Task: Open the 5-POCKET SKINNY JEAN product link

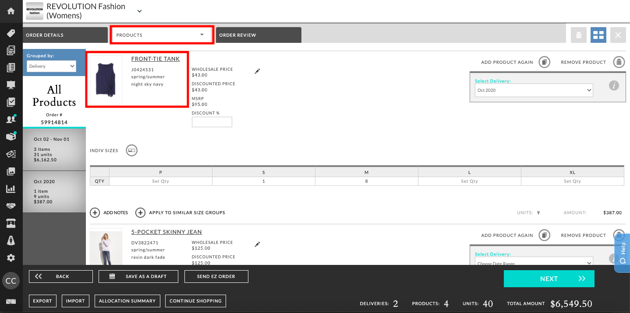Action: (x=166, y=232)
